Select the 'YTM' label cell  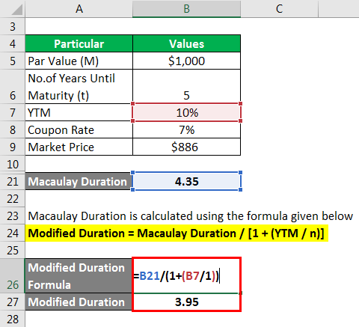79,112
